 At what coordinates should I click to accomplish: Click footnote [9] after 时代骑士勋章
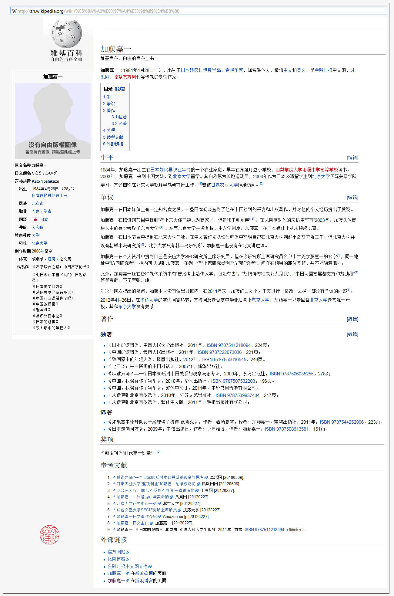pos(159,452)
